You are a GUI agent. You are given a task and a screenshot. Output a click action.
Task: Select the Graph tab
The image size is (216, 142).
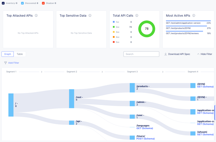(x=7, y=54)
